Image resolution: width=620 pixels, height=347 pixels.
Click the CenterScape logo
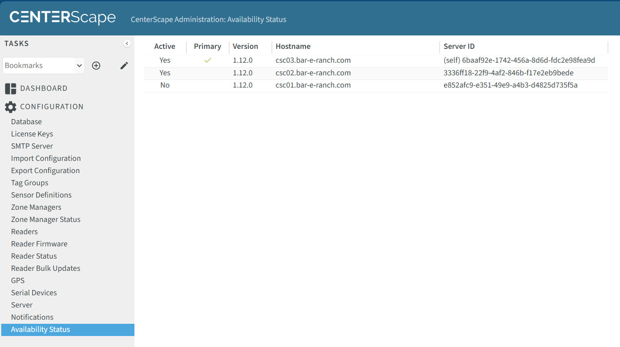pyautogui.click(x=63, y=18)
